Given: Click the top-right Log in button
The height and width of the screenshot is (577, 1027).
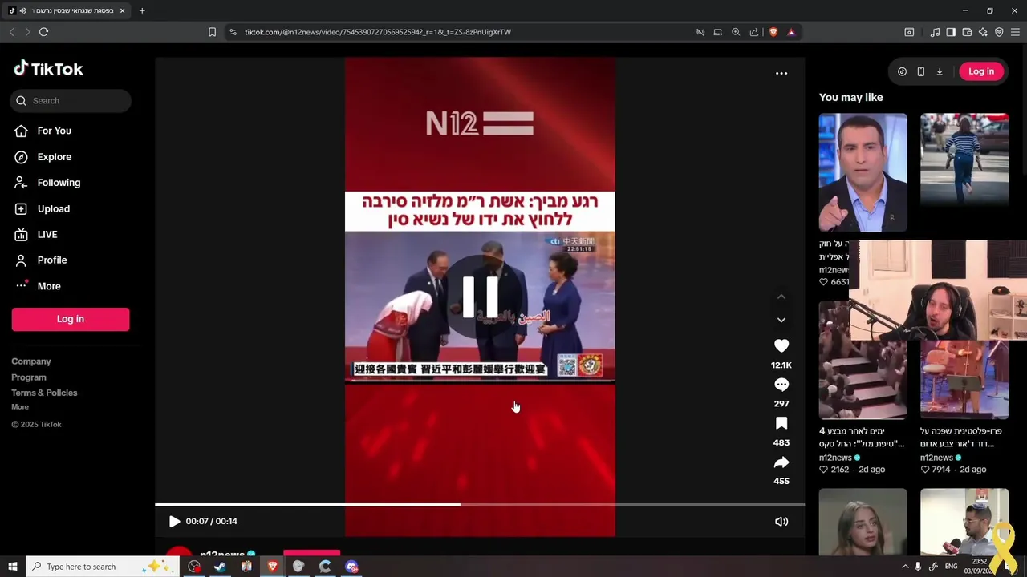Looking at the screenshot, I should (x=981, y=71).
